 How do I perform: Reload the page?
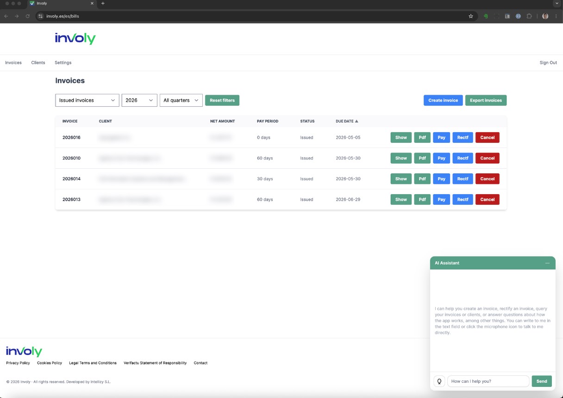tap(28, 16)
